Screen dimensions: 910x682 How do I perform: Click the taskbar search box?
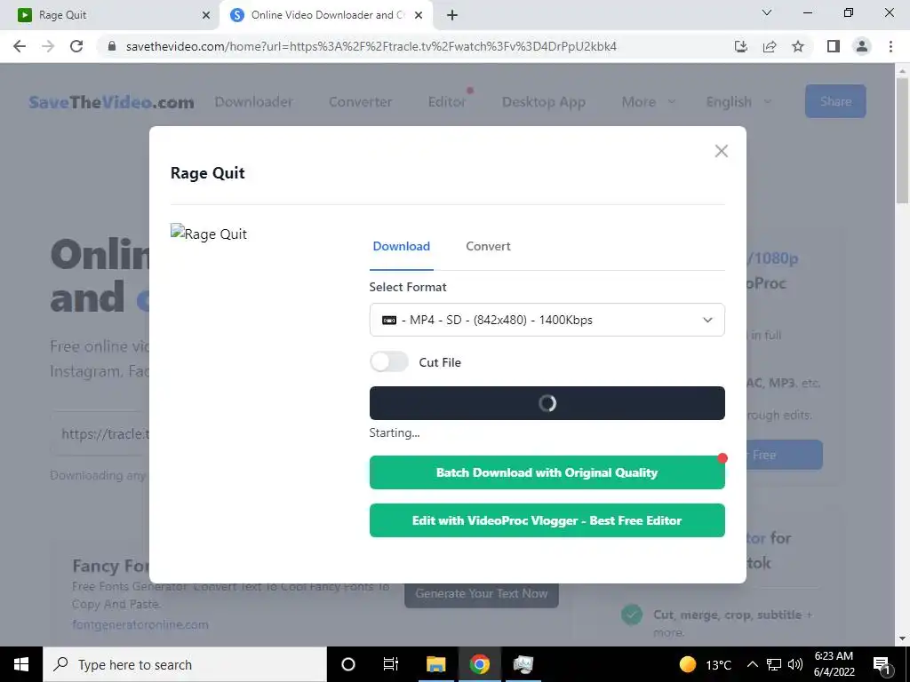(185, 664)
